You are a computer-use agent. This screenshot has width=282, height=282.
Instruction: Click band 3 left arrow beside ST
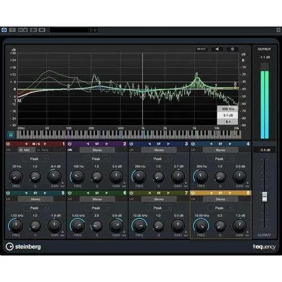149,144
